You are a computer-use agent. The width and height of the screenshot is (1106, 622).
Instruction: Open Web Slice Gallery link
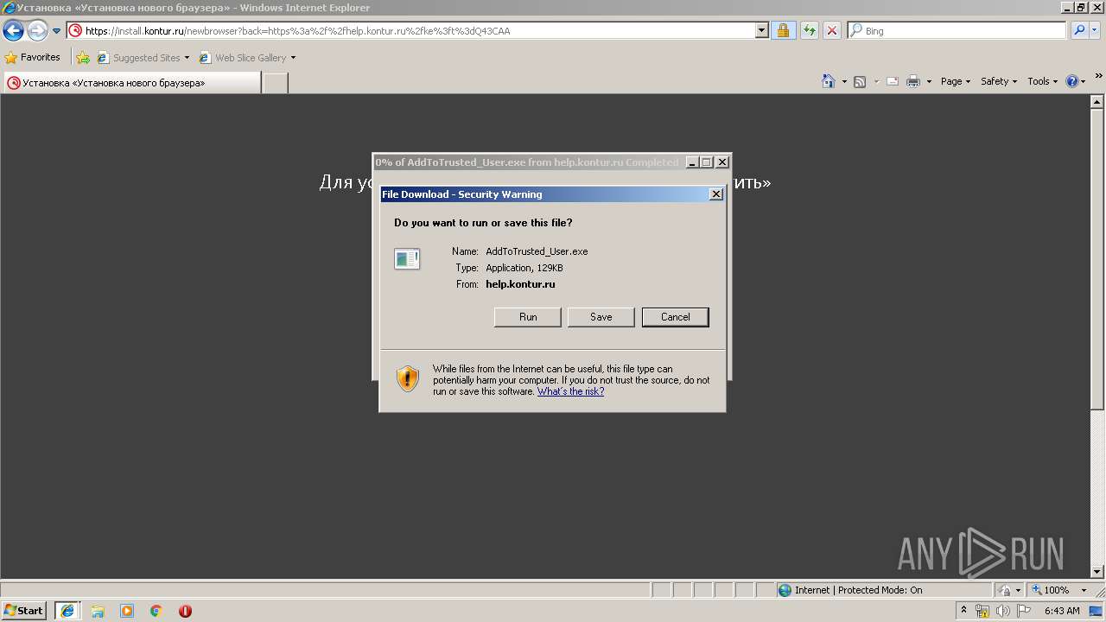point(247,58)
